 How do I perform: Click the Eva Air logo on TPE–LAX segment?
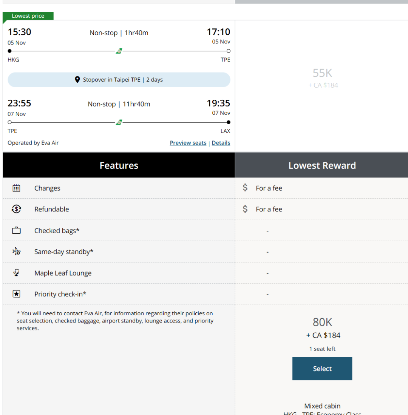pos(119,122)
